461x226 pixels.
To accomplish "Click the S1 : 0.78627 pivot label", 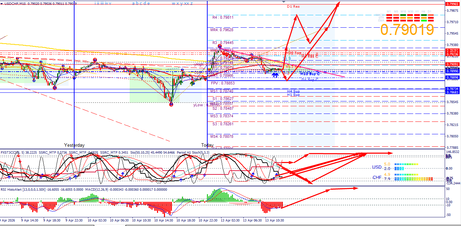I will tap(223, 99).
